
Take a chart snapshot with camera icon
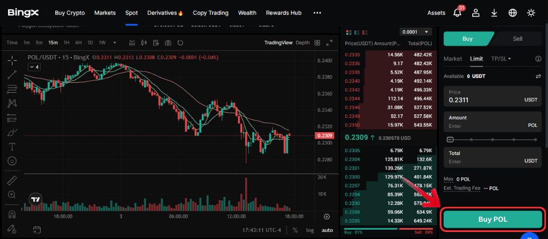click(x=168, y=43)
